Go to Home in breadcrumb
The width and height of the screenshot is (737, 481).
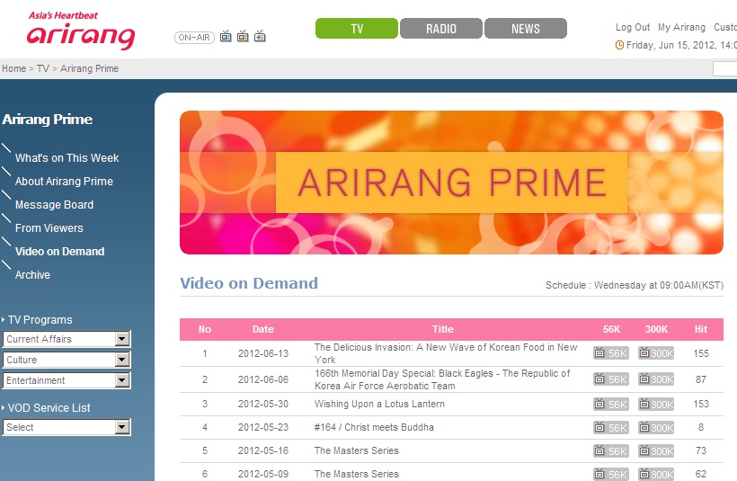(13, 68)
